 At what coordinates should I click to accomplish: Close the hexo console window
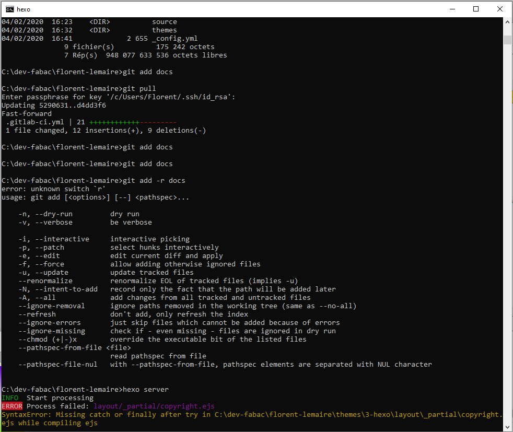[x=499, y=9]
